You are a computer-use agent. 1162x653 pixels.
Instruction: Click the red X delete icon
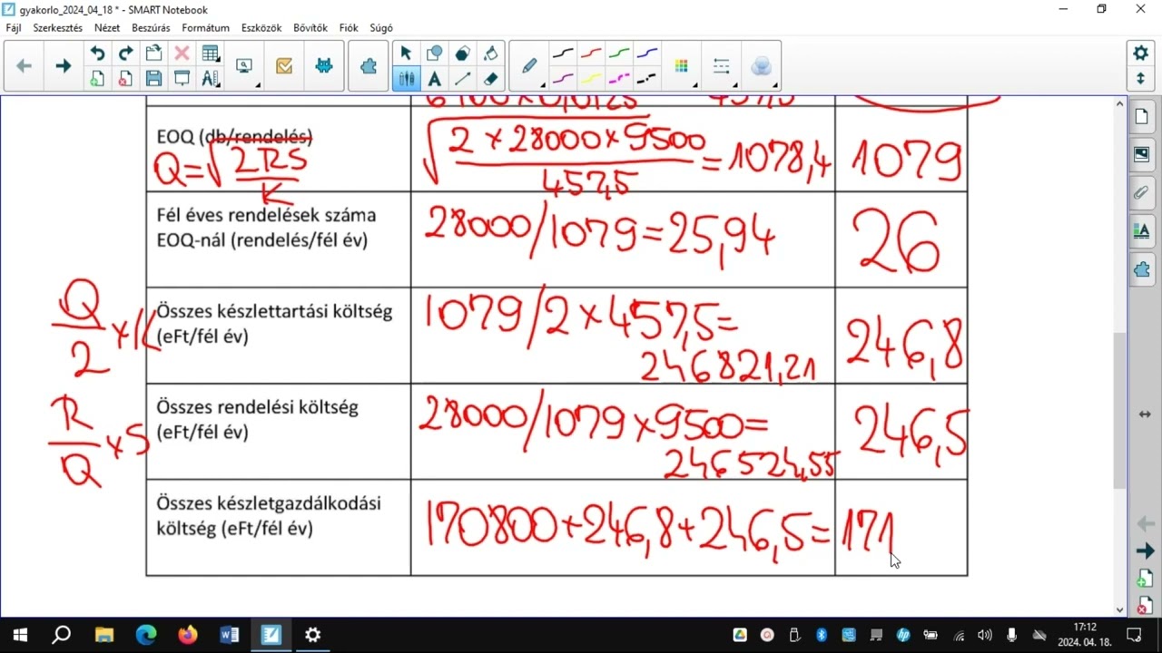coord(182,54)
